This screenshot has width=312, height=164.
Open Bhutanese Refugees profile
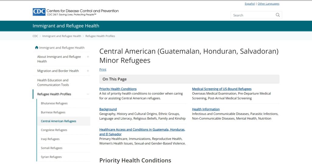[x=54, y=103]
